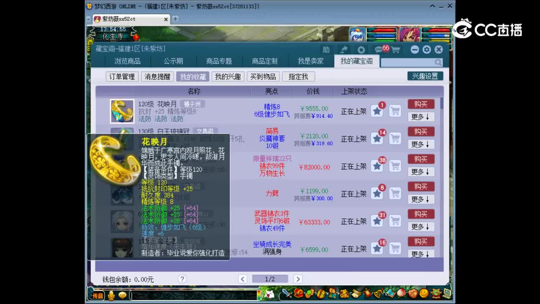Image resolution: width=540 pixels, height=304 pixels.
Task: Click 购买 for ¥82000.00 item
Action: 421,159
